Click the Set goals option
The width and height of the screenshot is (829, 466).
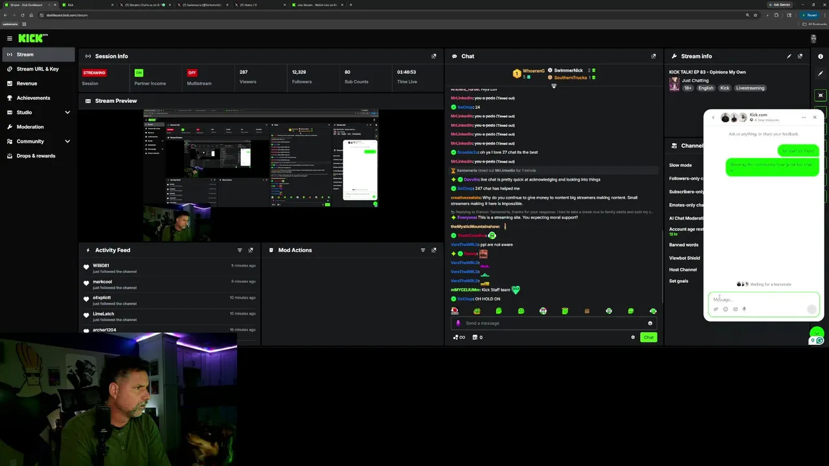(x=679, y=281)
